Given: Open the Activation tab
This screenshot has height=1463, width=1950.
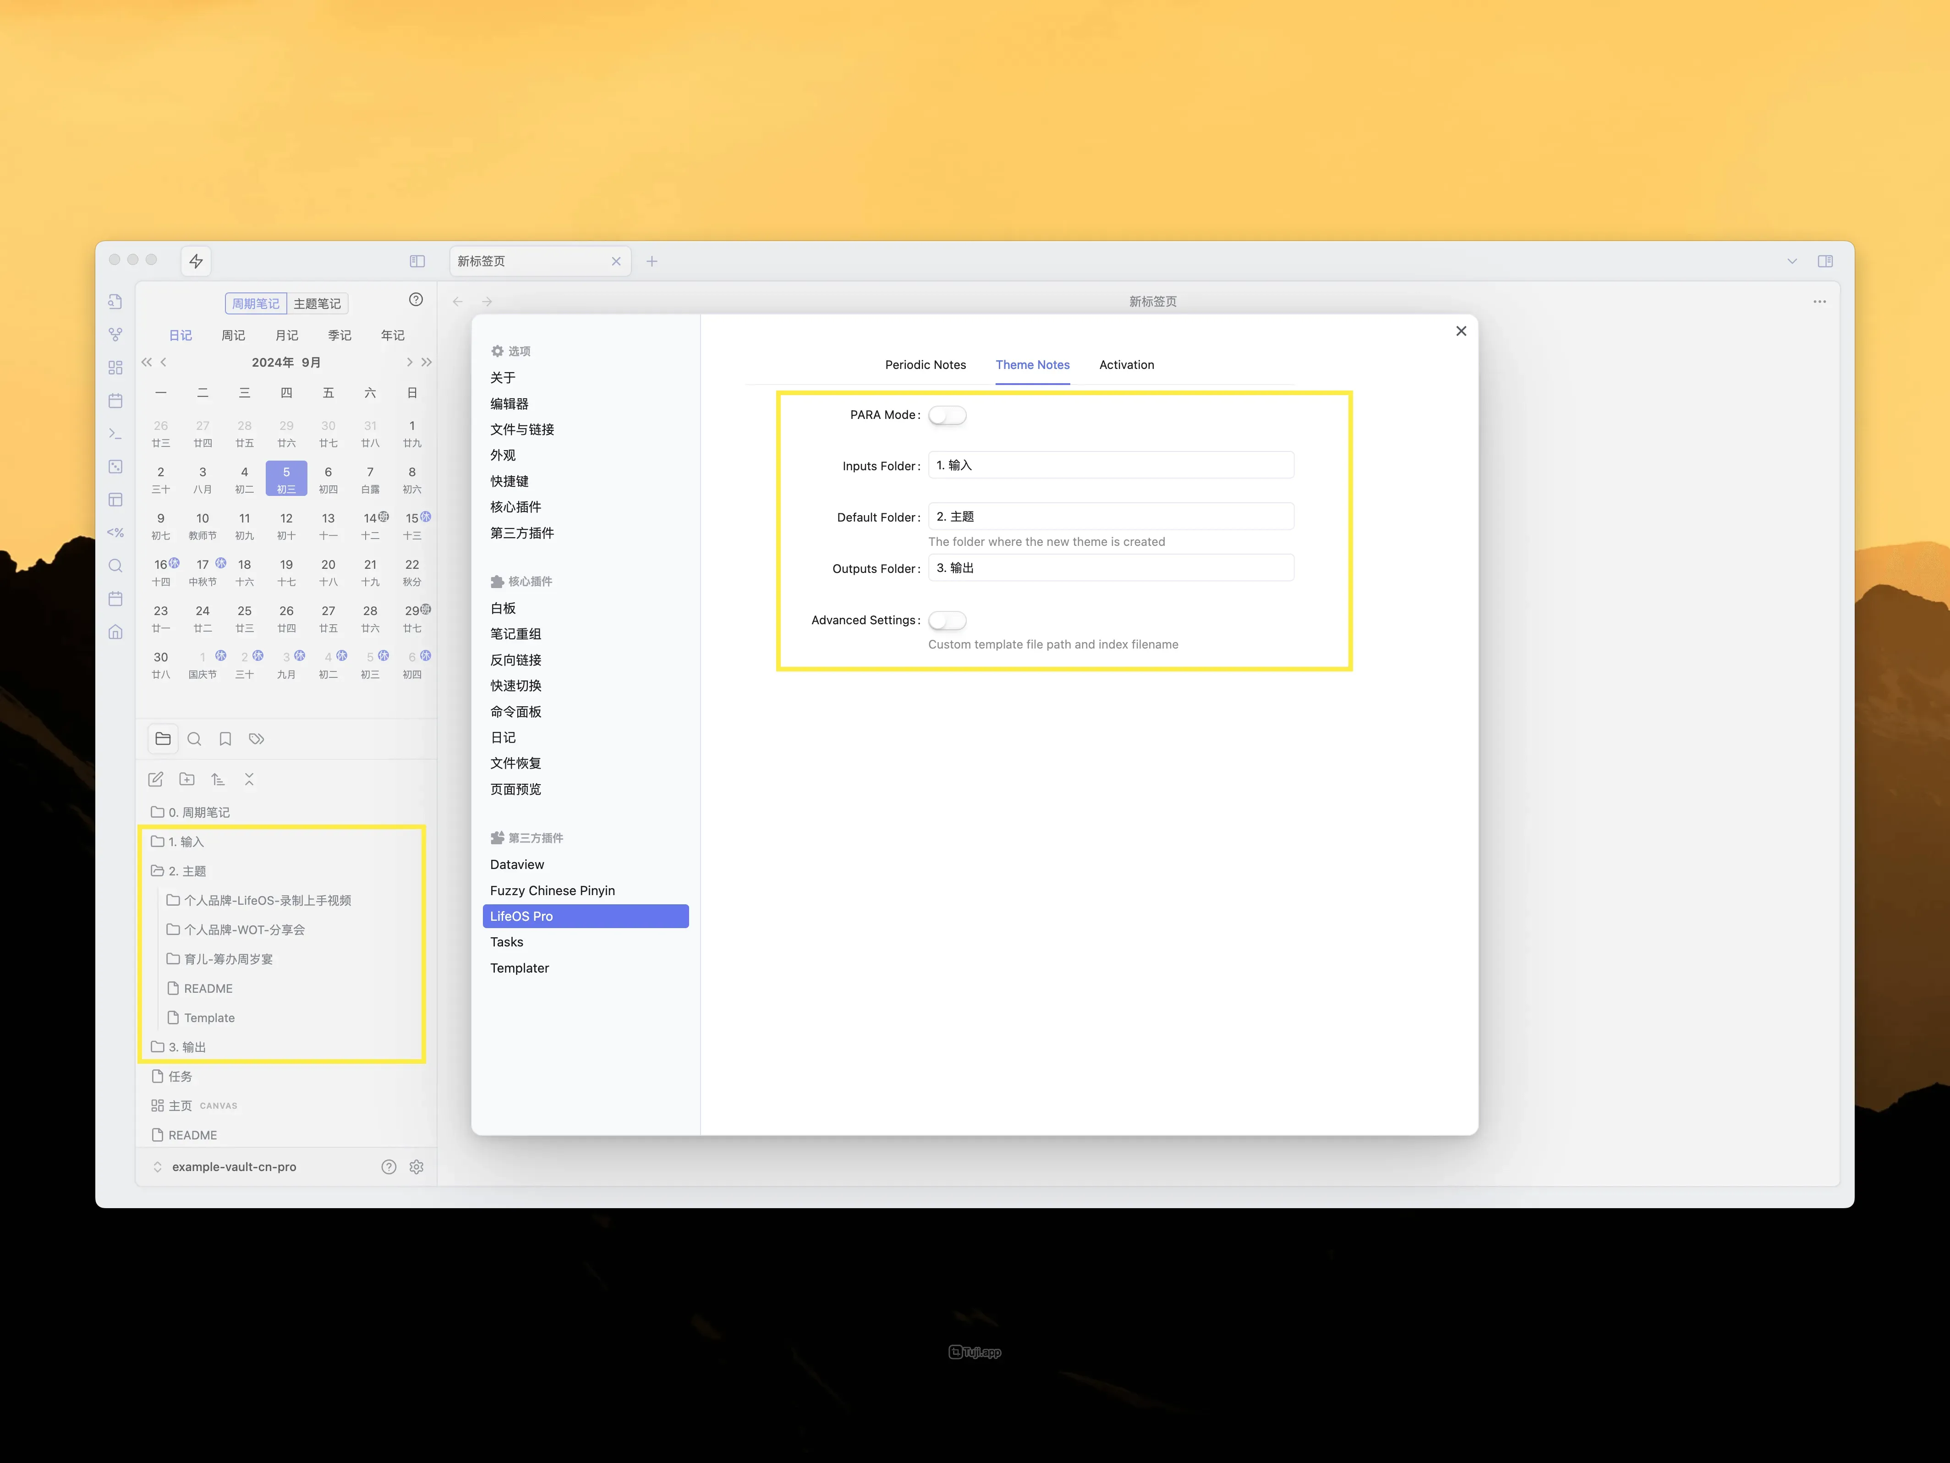Looking at the screenshot, I should tap(1126, 365).
